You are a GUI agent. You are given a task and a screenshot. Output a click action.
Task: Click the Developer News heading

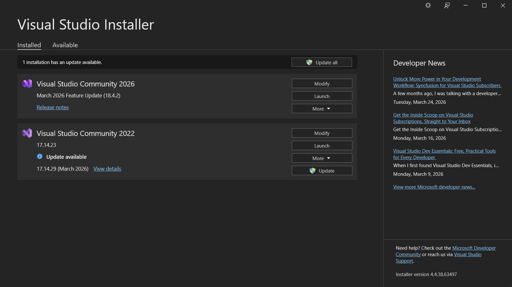pyautogui.click(x=419, y=63)
